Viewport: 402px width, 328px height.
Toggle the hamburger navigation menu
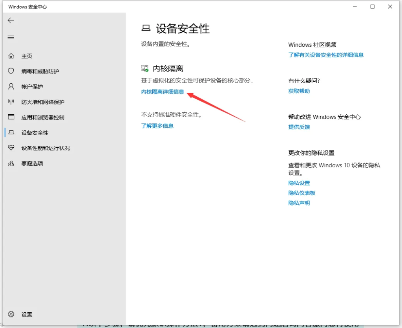click(11, 38)
